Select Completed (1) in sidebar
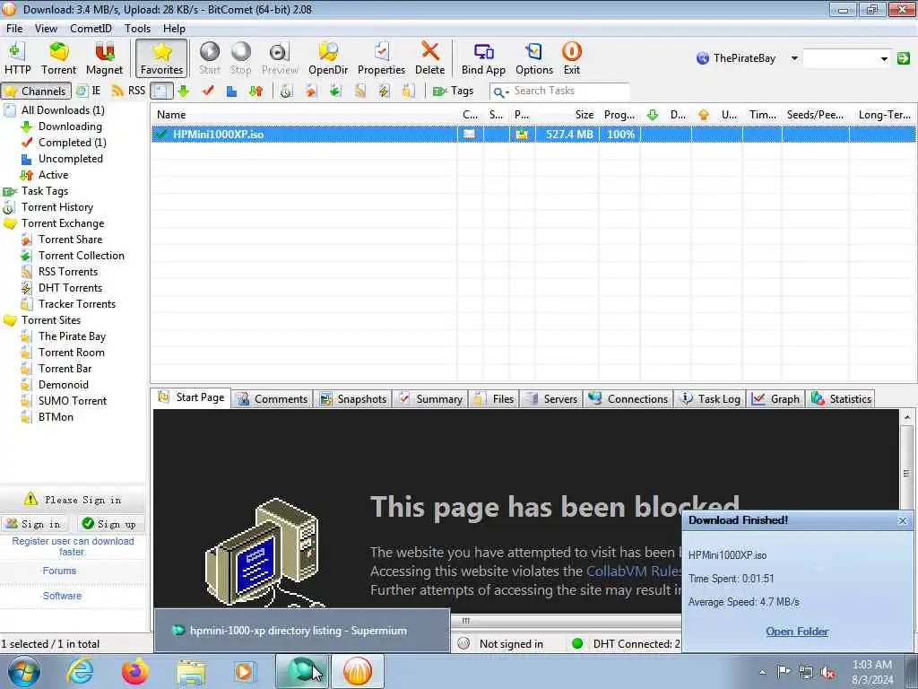This screenshot has width=918, height=689. (x=72, y=143)
